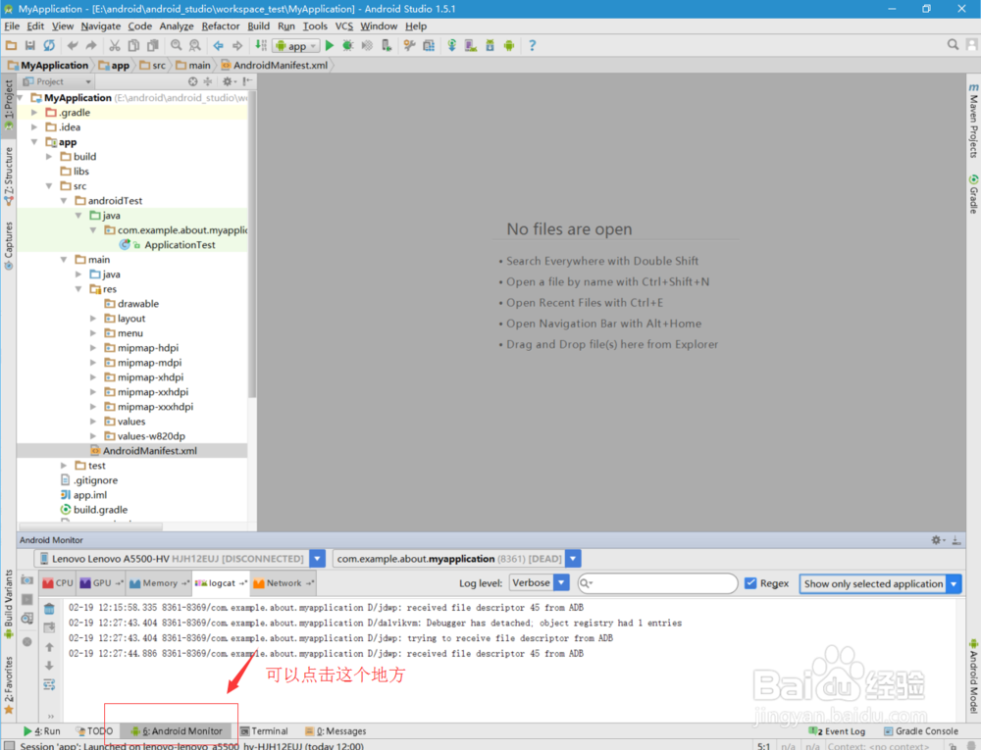The height and width of the screenshot is (750, 981).
Task: Open Android Device Monitor icon
Action: pos(509,46)
